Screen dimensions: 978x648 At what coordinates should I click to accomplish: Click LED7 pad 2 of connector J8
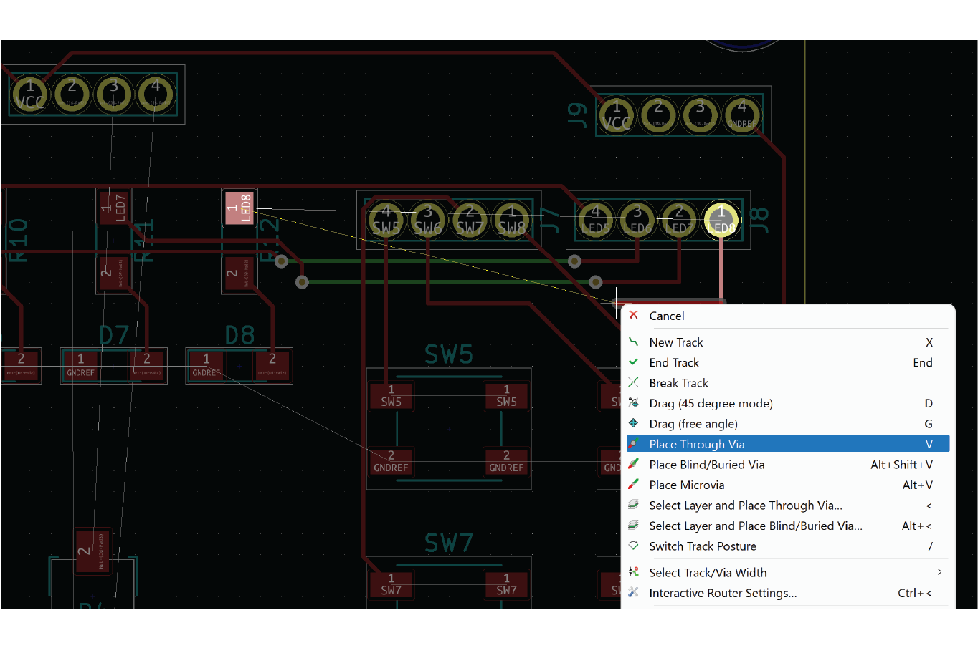679,220
